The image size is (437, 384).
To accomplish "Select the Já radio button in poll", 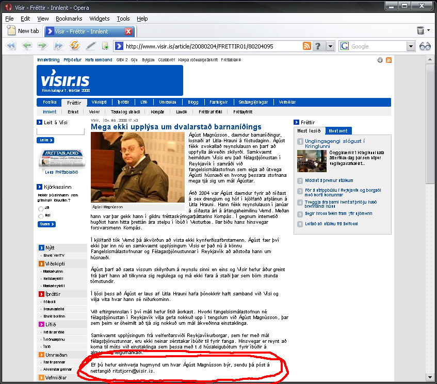I will (41, 209).
